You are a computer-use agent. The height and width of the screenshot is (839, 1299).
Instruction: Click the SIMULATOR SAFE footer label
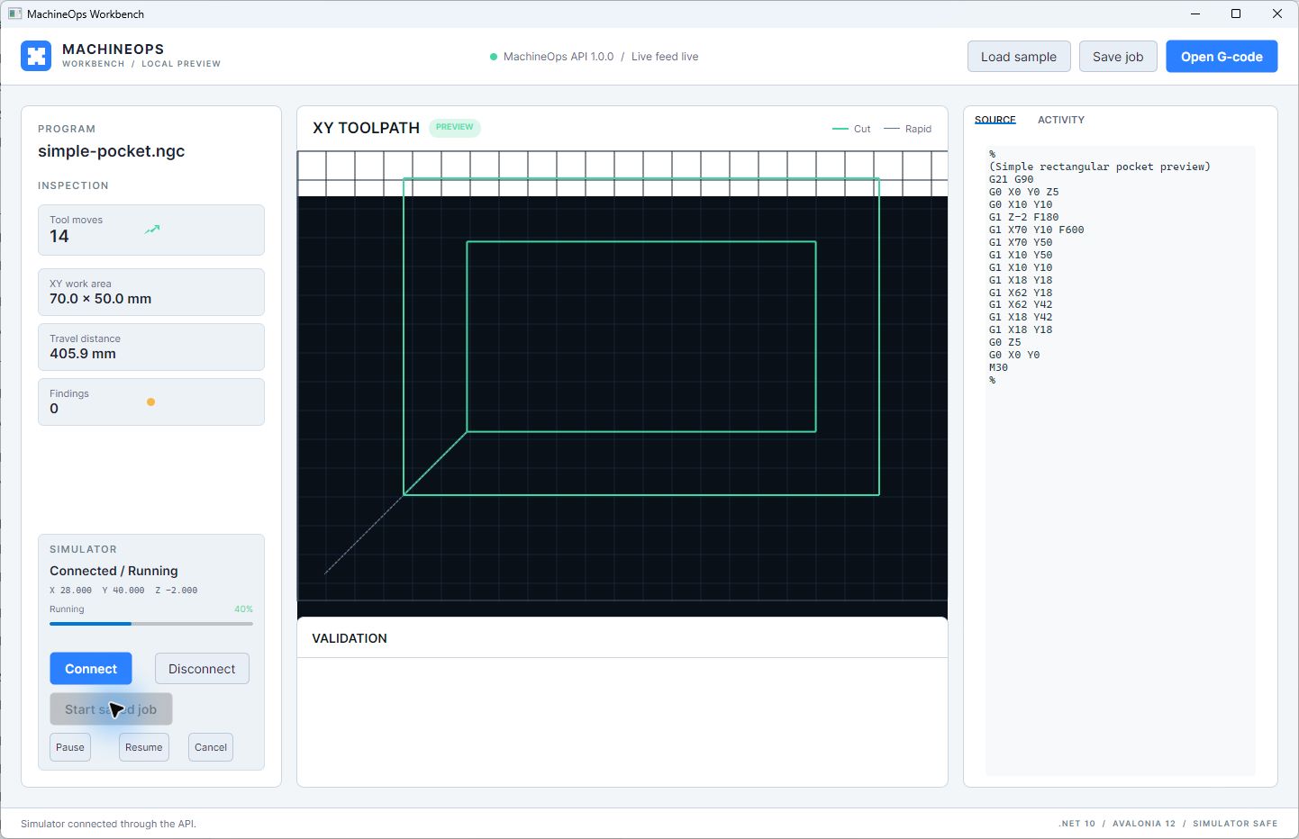click(1235, 824)
